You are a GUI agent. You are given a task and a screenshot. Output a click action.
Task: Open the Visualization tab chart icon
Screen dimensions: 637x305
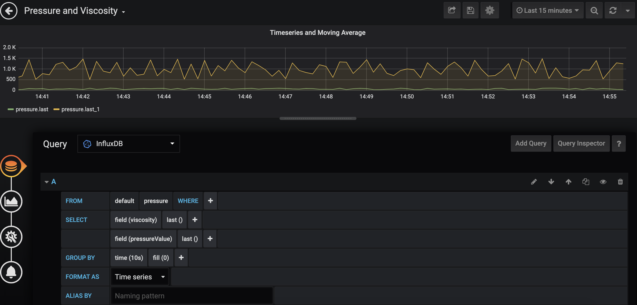(x=11, y=201)
